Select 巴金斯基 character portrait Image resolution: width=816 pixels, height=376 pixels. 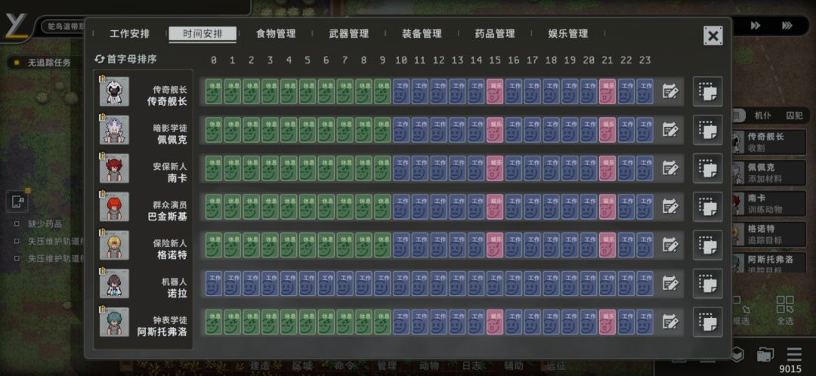point(114,206)
